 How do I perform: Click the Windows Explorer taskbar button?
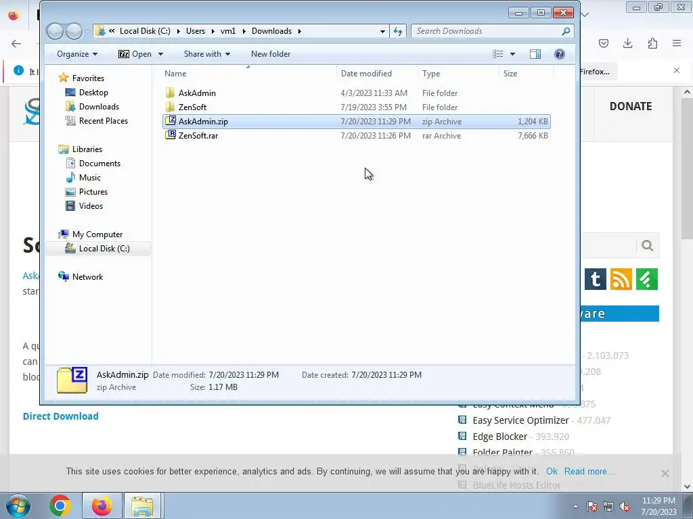tap(142, 505)
